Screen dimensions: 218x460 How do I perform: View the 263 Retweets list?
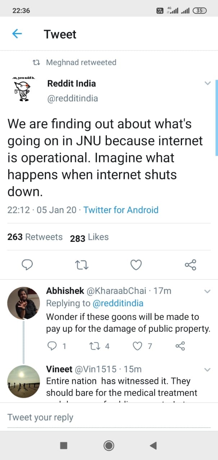click(35, 237)
